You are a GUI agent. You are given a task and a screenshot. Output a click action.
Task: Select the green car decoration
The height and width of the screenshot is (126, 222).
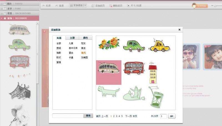pos(134,46)
